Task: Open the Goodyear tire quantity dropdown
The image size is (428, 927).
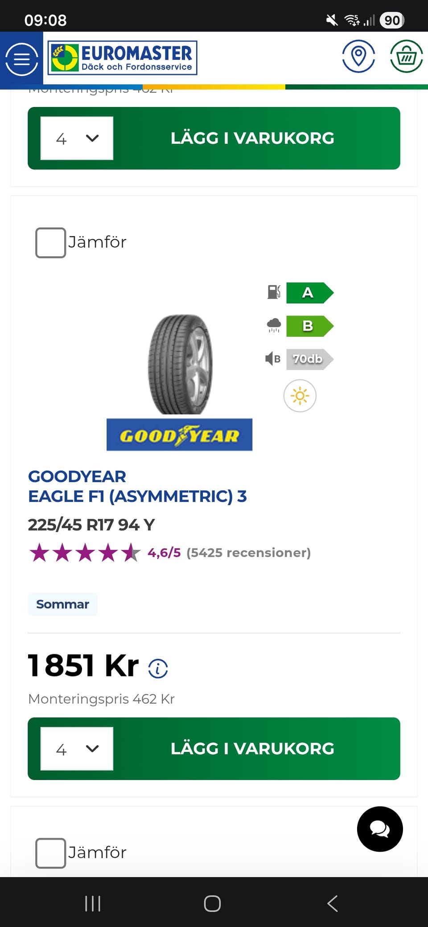Action: pos(77,749)
